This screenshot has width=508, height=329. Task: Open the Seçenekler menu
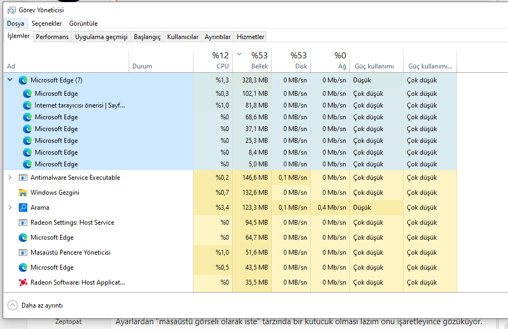tap(47, 24)
